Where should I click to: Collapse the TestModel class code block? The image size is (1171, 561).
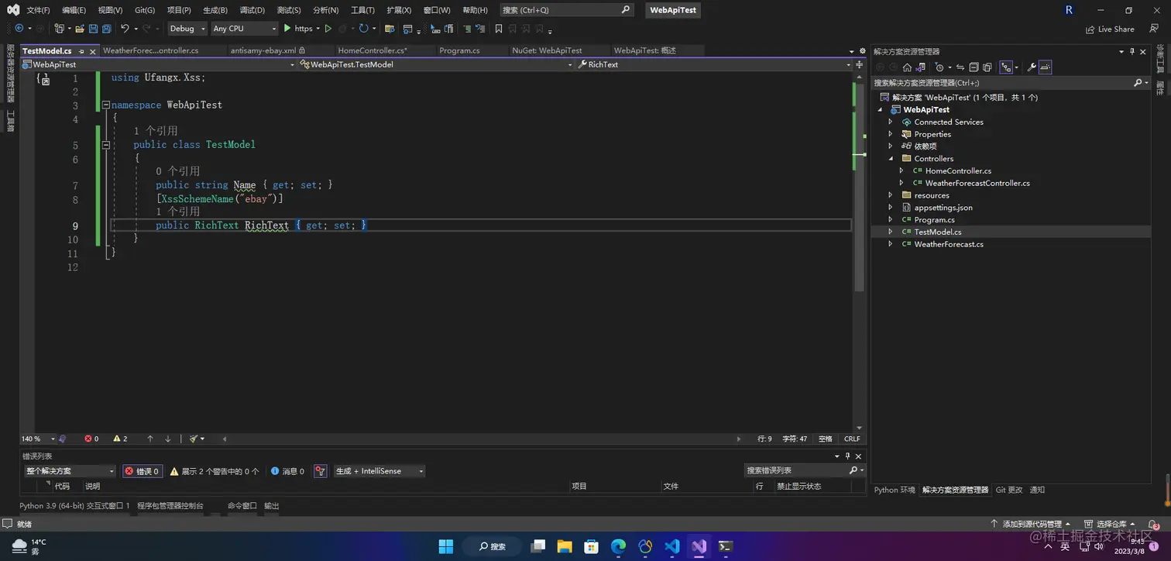(106, 145)
